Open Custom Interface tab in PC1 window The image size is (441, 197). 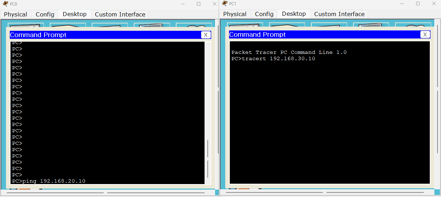point(339,14)
